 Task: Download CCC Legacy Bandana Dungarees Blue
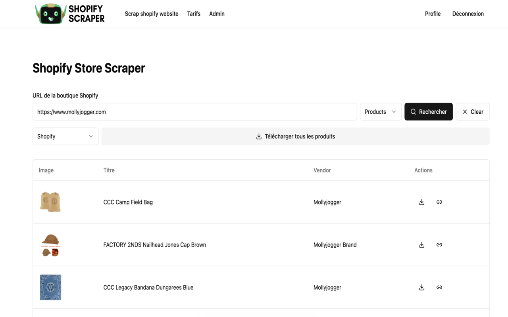point(421,288)
